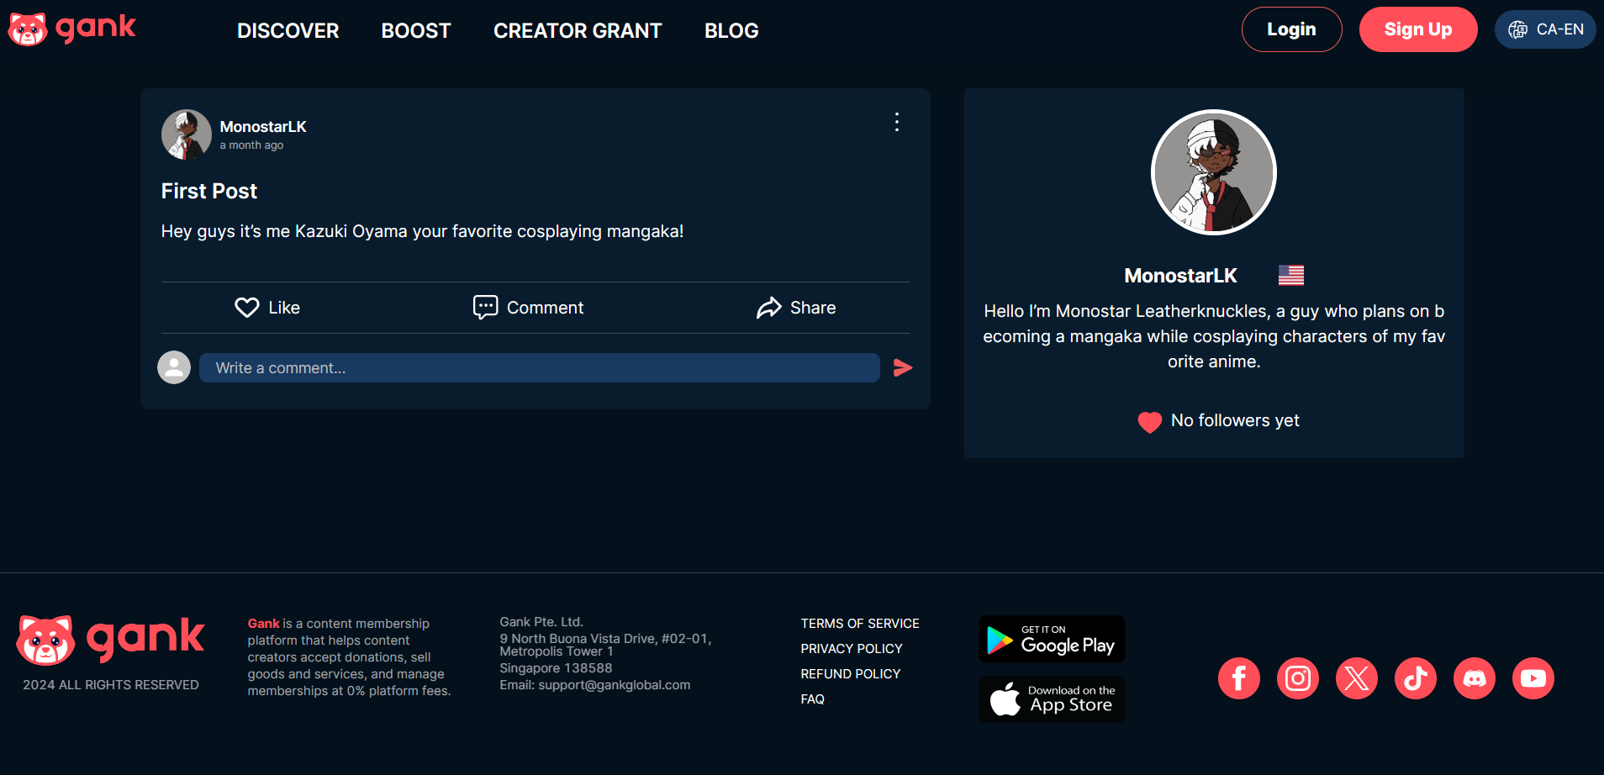Open the BOOST menu item
This screenshot has height=775, width=1604.
[x=416, y=31]
